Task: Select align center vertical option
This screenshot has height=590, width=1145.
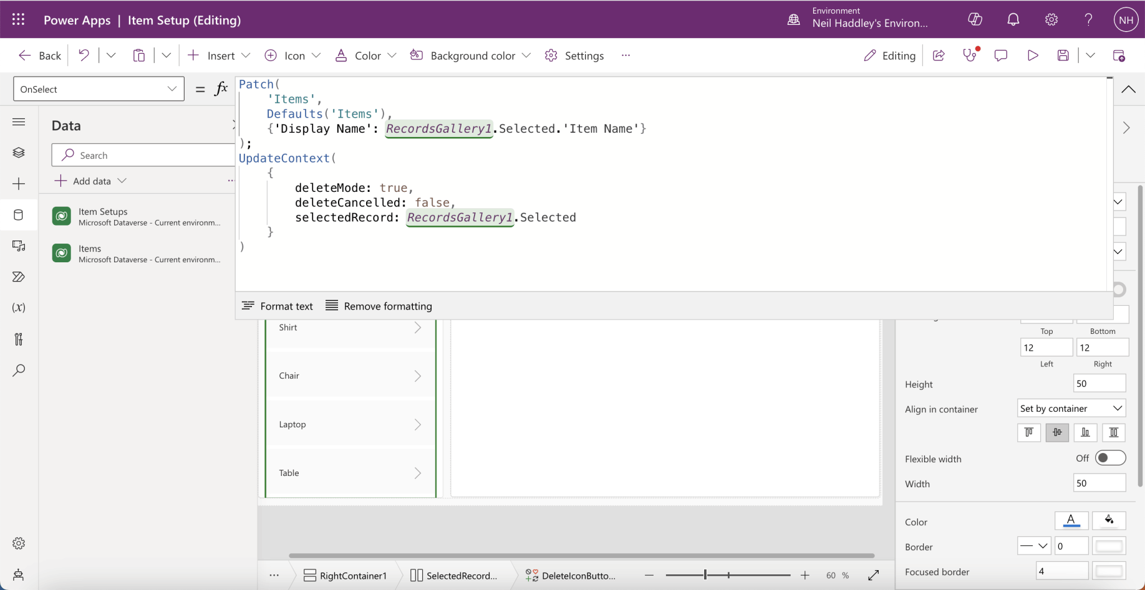Action: coord(1057,432)
